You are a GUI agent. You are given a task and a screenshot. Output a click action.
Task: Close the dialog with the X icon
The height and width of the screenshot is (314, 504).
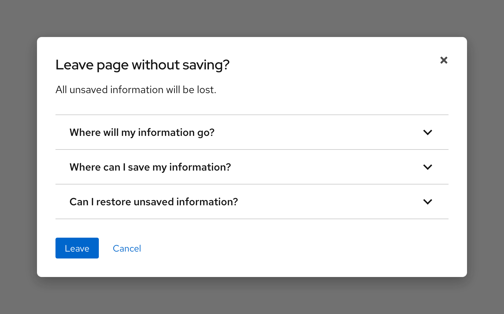point(444,60)
